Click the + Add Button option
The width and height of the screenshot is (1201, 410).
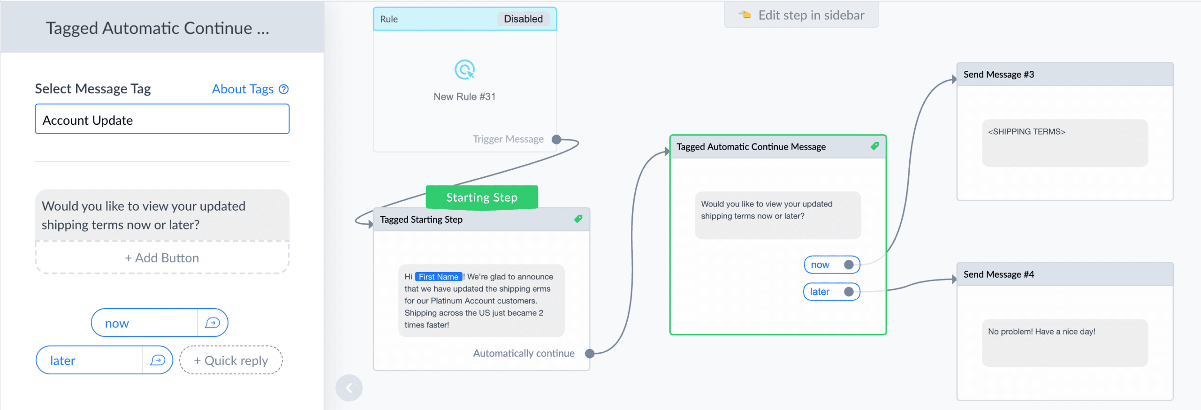point(162,258)
